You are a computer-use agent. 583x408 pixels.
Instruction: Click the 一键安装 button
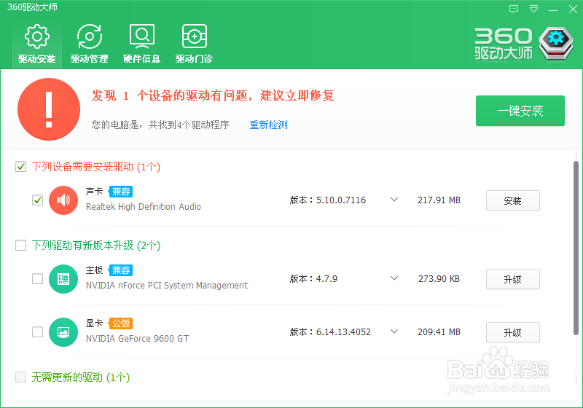point(520,111)
